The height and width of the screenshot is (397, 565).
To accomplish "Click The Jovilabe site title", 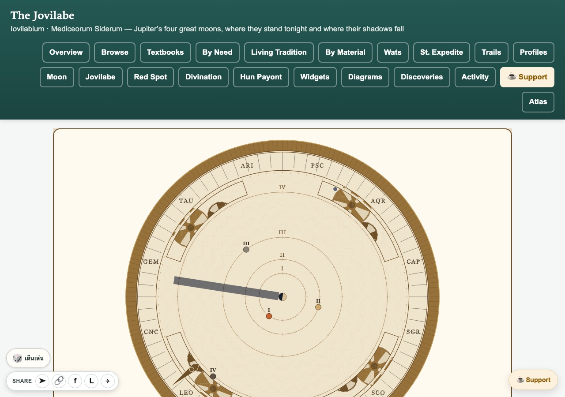I will coord(42,15).
